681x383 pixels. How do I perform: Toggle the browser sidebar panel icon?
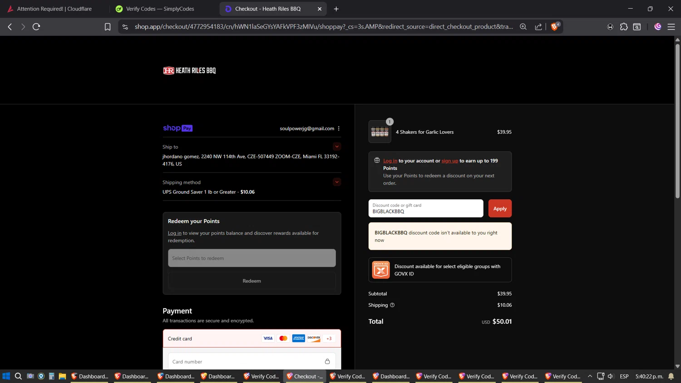[x=637, y=27]
